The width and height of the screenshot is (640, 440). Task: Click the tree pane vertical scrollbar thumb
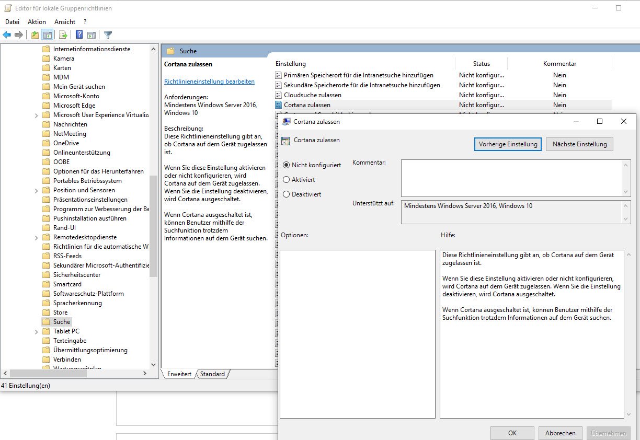click(x=153, y=226)
